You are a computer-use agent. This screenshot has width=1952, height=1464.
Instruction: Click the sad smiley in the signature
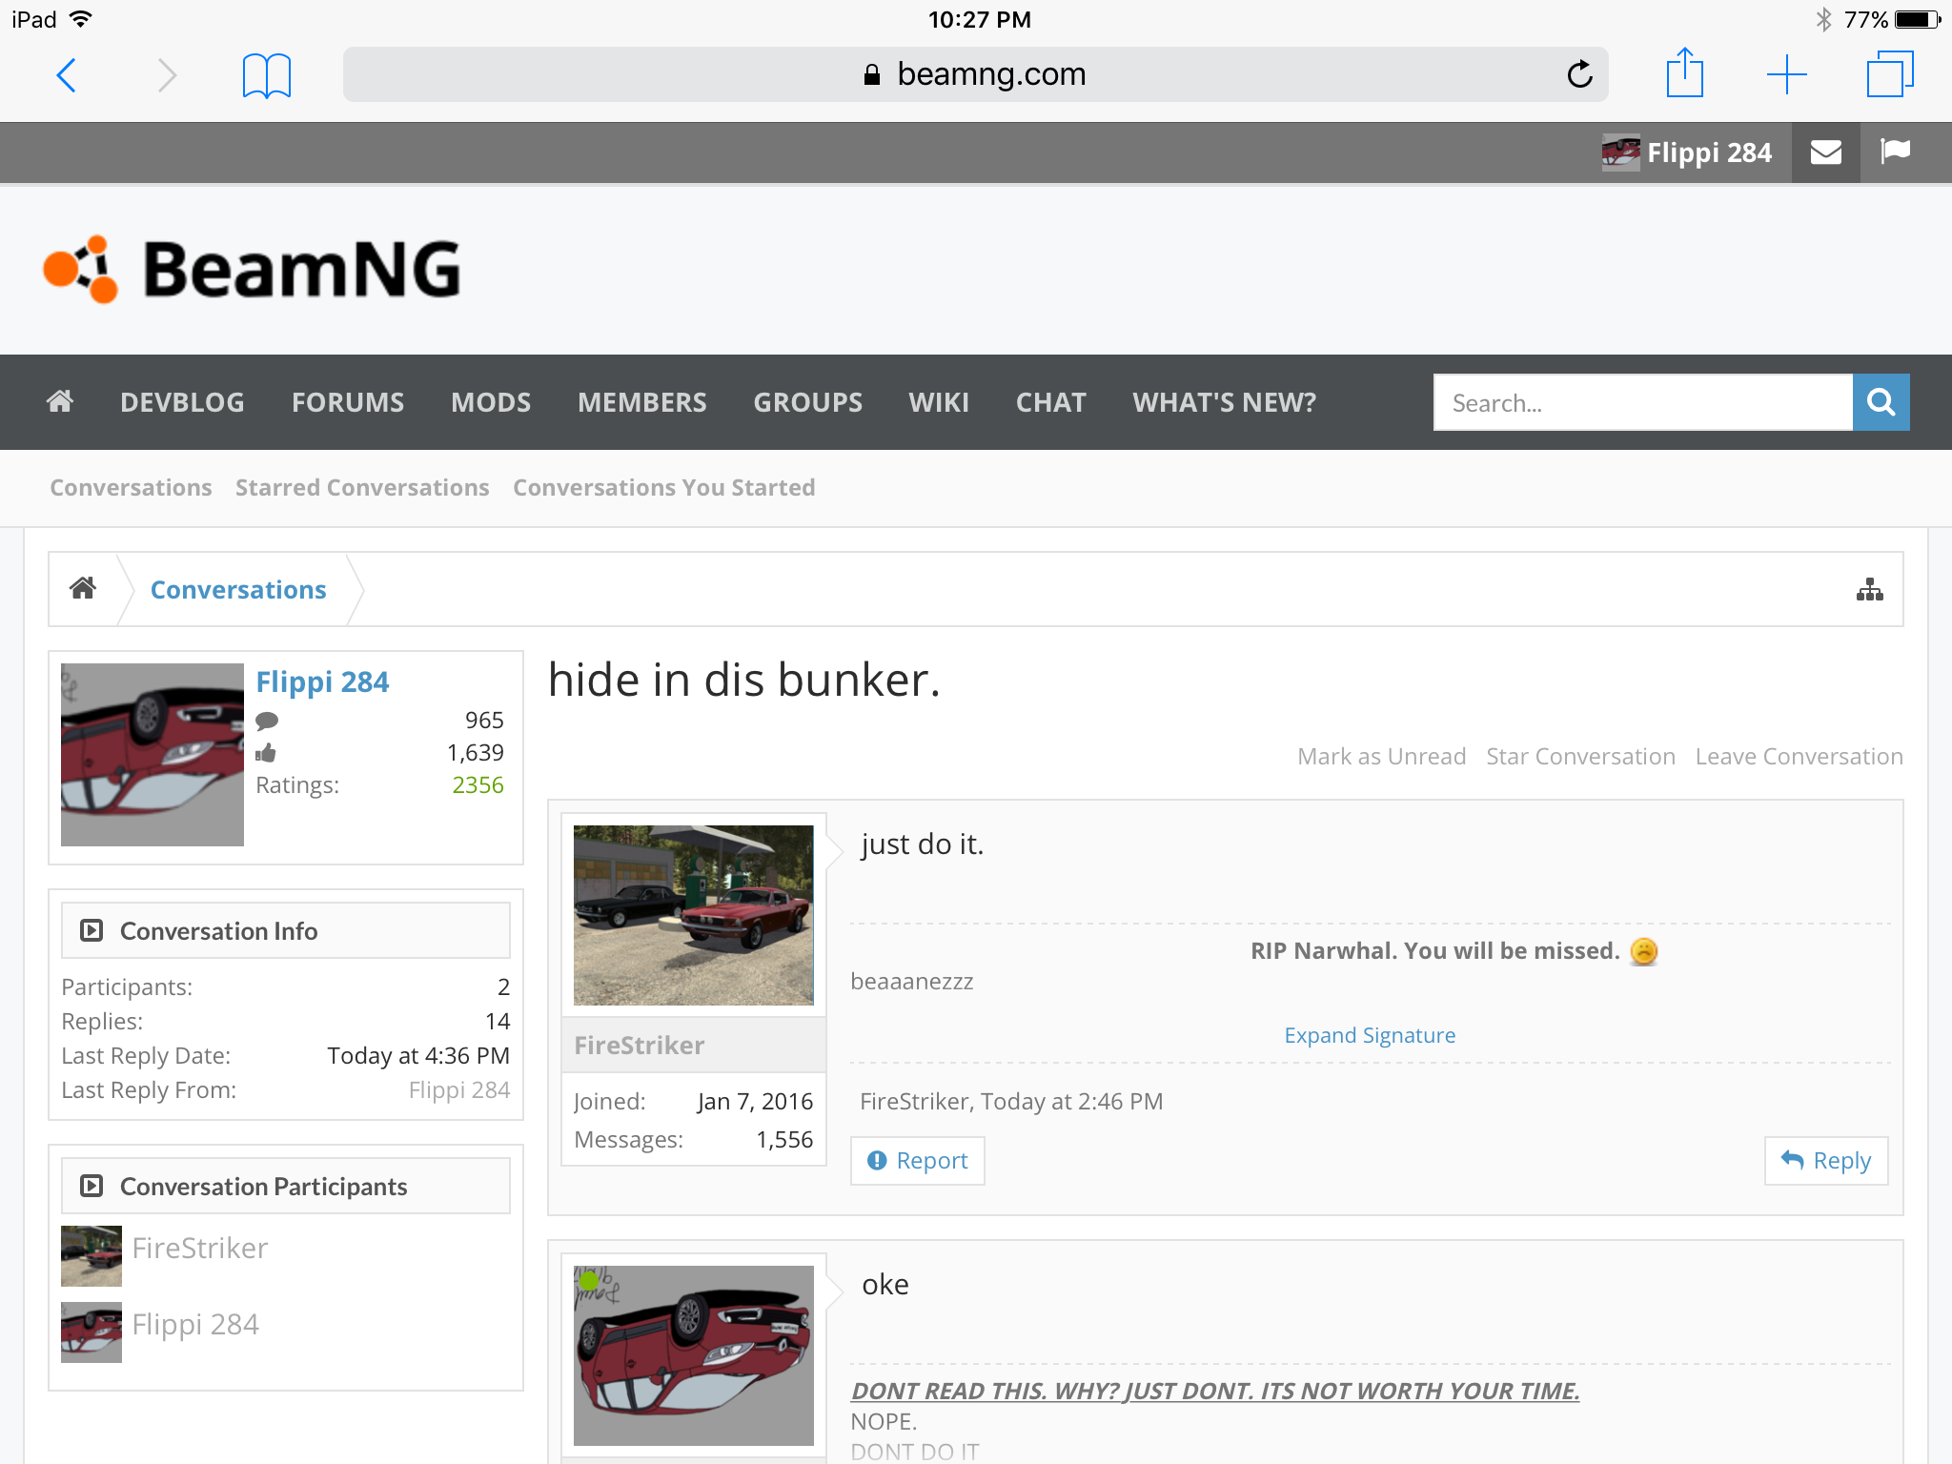1644,951
